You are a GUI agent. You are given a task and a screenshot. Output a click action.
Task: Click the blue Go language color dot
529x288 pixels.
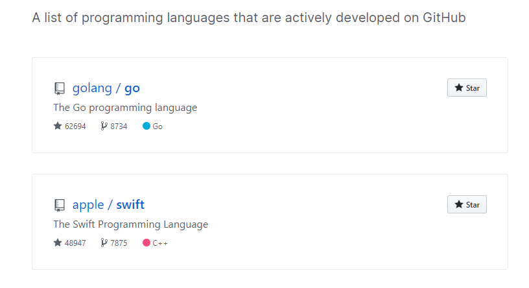pyautogui.click(x=147, y=126)
